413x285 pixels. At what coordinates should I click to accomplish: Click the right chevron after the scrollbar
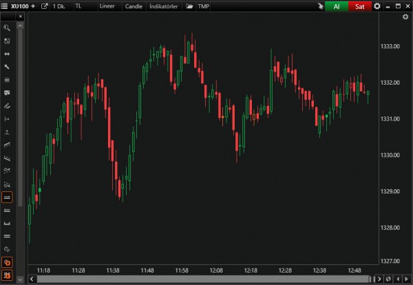[379, 279]
